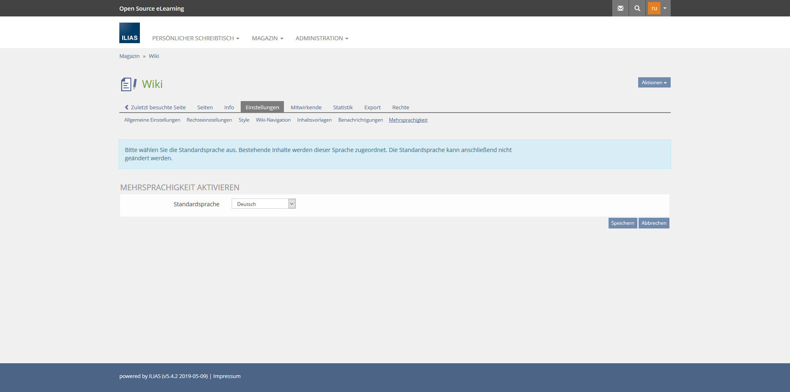Screen dimensions: 790x392
Task: Open the mail envelope icon
Action: [620, 8]
